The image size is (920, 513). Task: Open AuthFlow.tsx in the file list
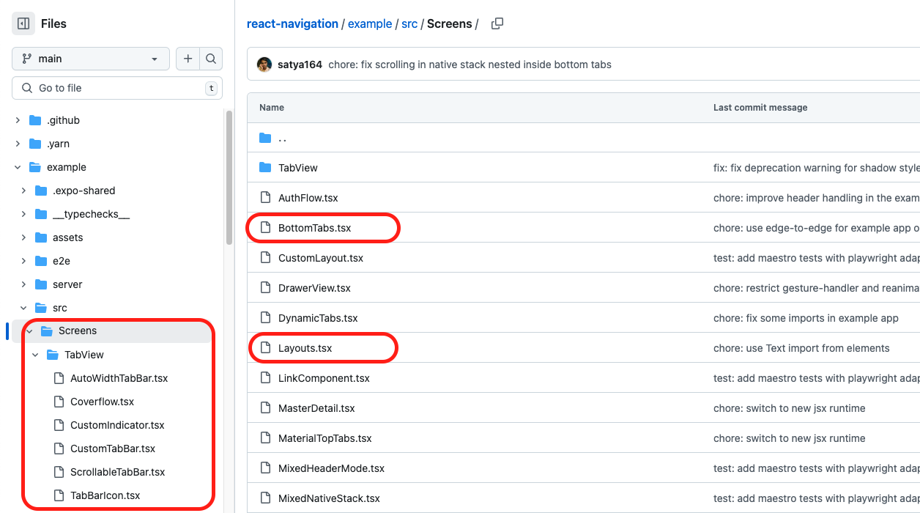coord(308,198)
